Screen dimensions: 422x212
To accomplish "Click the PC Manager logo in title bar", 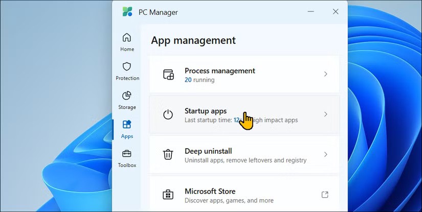I will click(127, 12).
